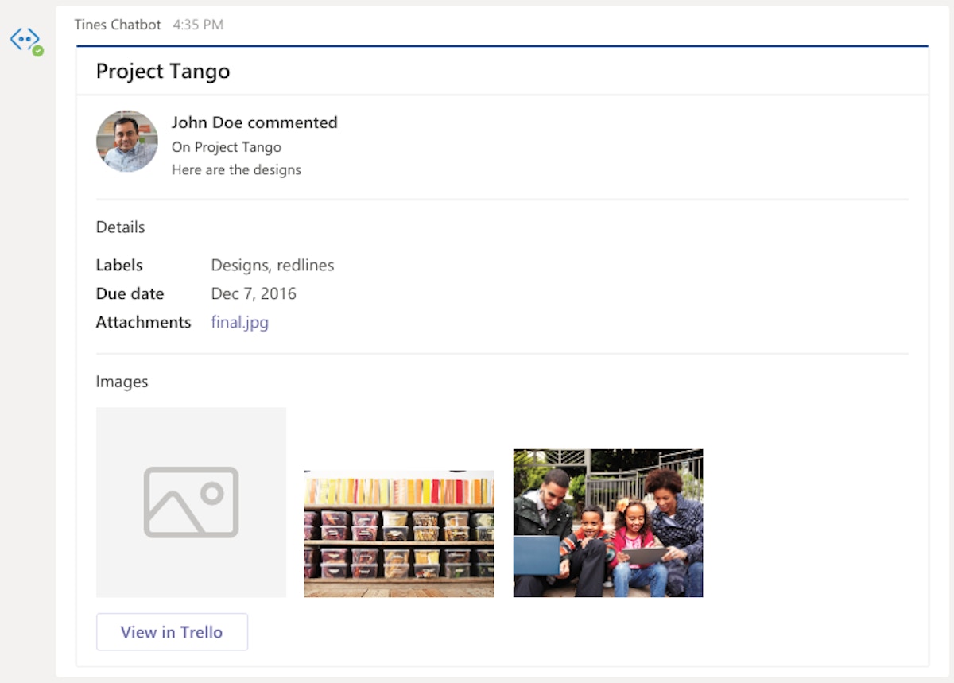Select the John Doe commented heading
Screen dimensions: 954x683
tap(254, 122)
